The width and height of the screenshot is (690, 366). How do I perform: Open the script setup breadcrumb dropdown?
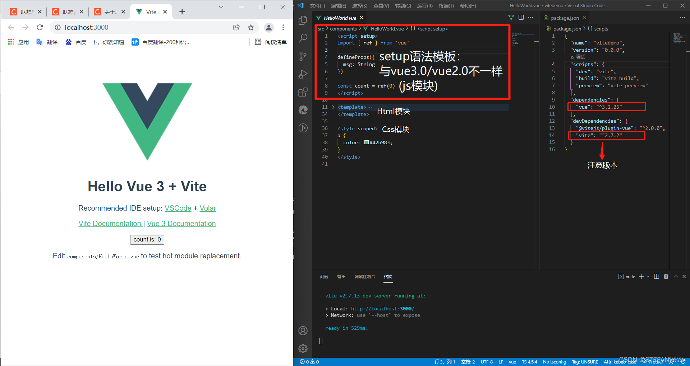[429, 29]
